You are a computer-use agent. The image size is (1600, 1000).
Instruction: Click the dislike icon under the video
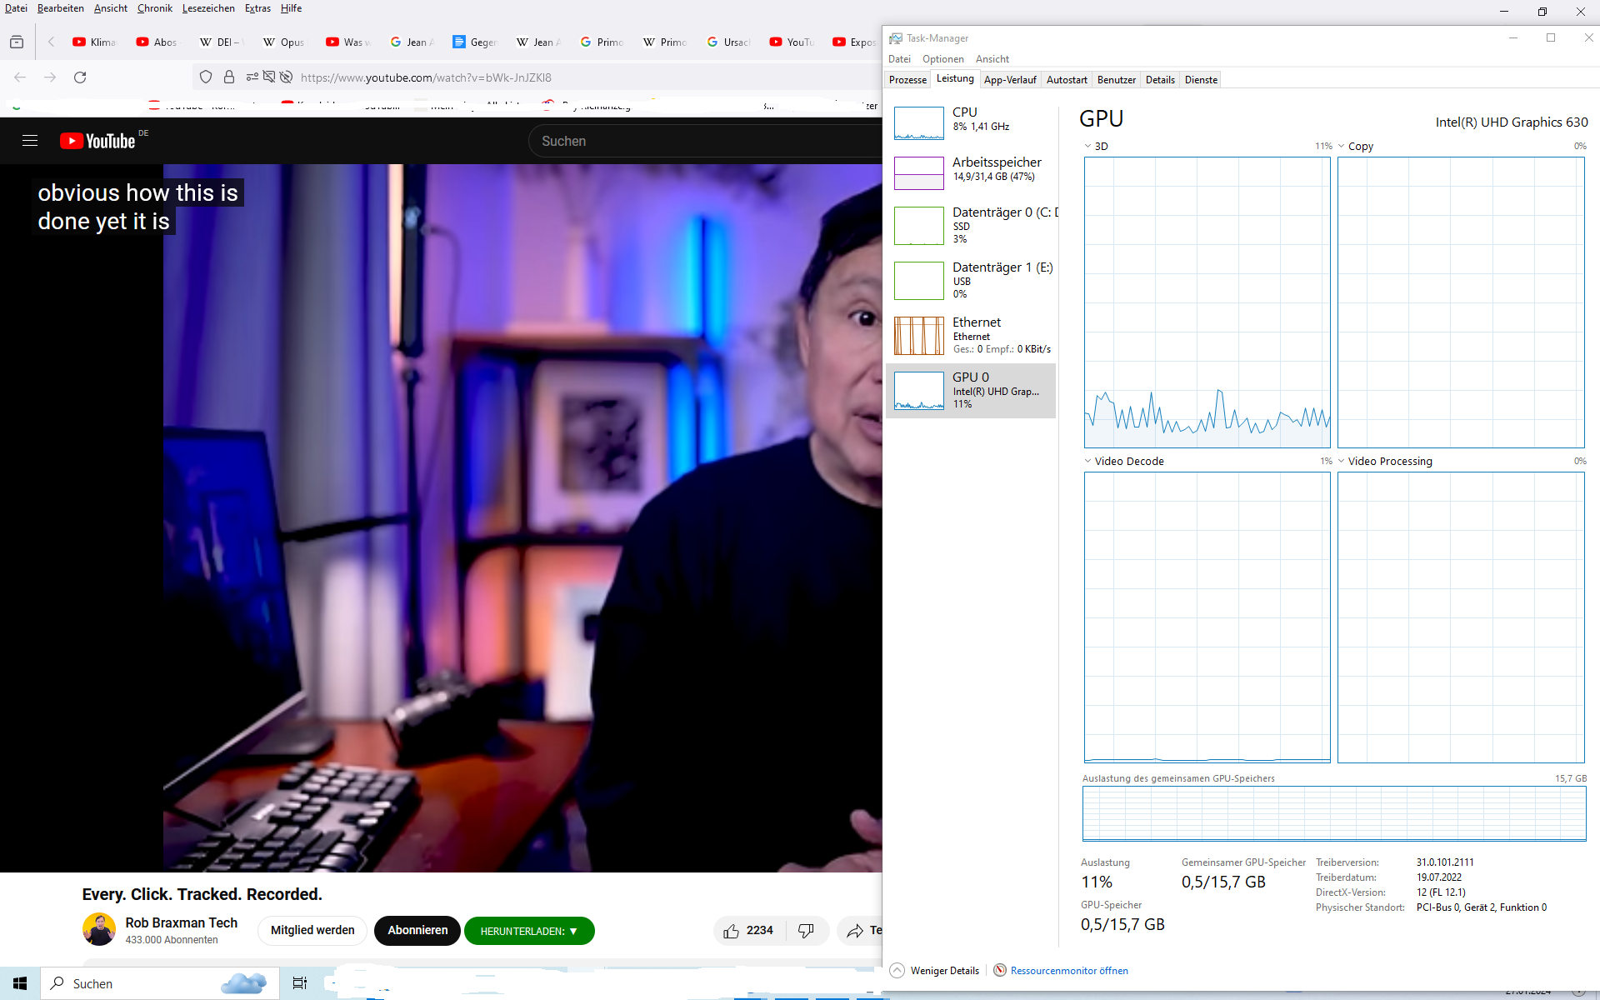(x=806, y=930)
